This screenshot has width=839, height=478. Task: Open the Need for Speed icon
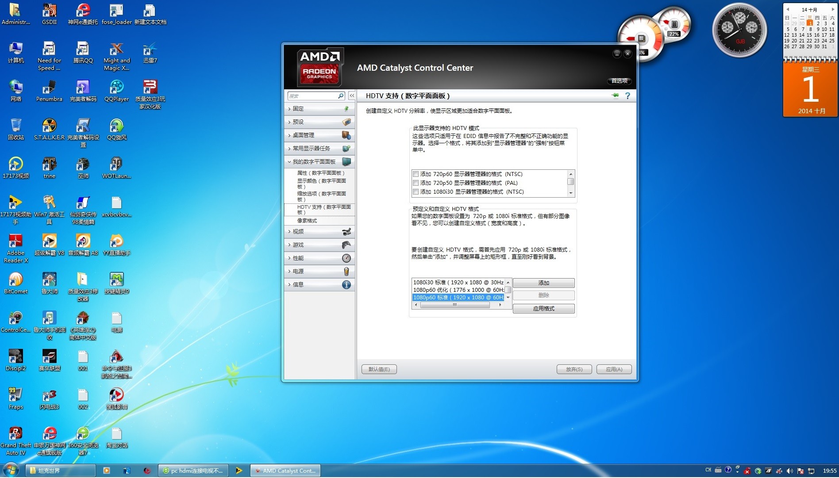point(49,57)
